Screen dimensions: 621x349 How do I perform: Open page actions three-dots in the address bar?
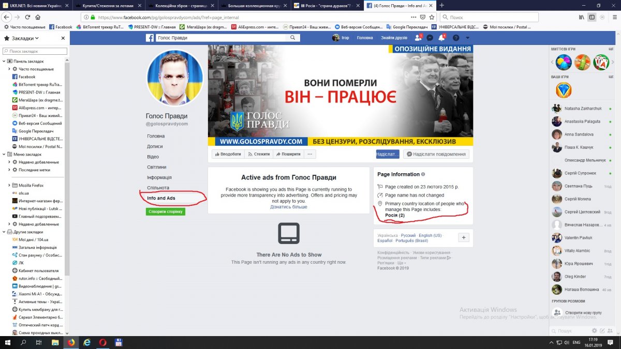[x=413, y=17]
